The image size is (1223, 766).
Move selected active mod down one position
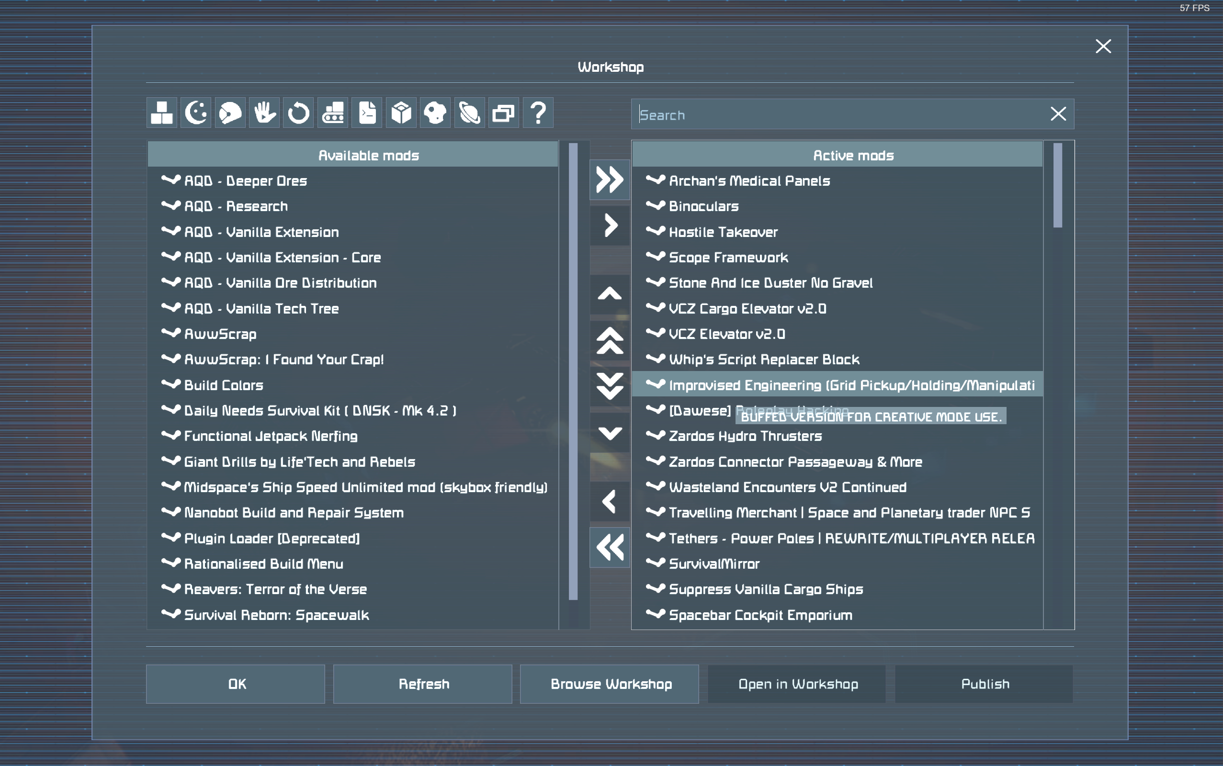pyautogui.click(x=610, y=432)
